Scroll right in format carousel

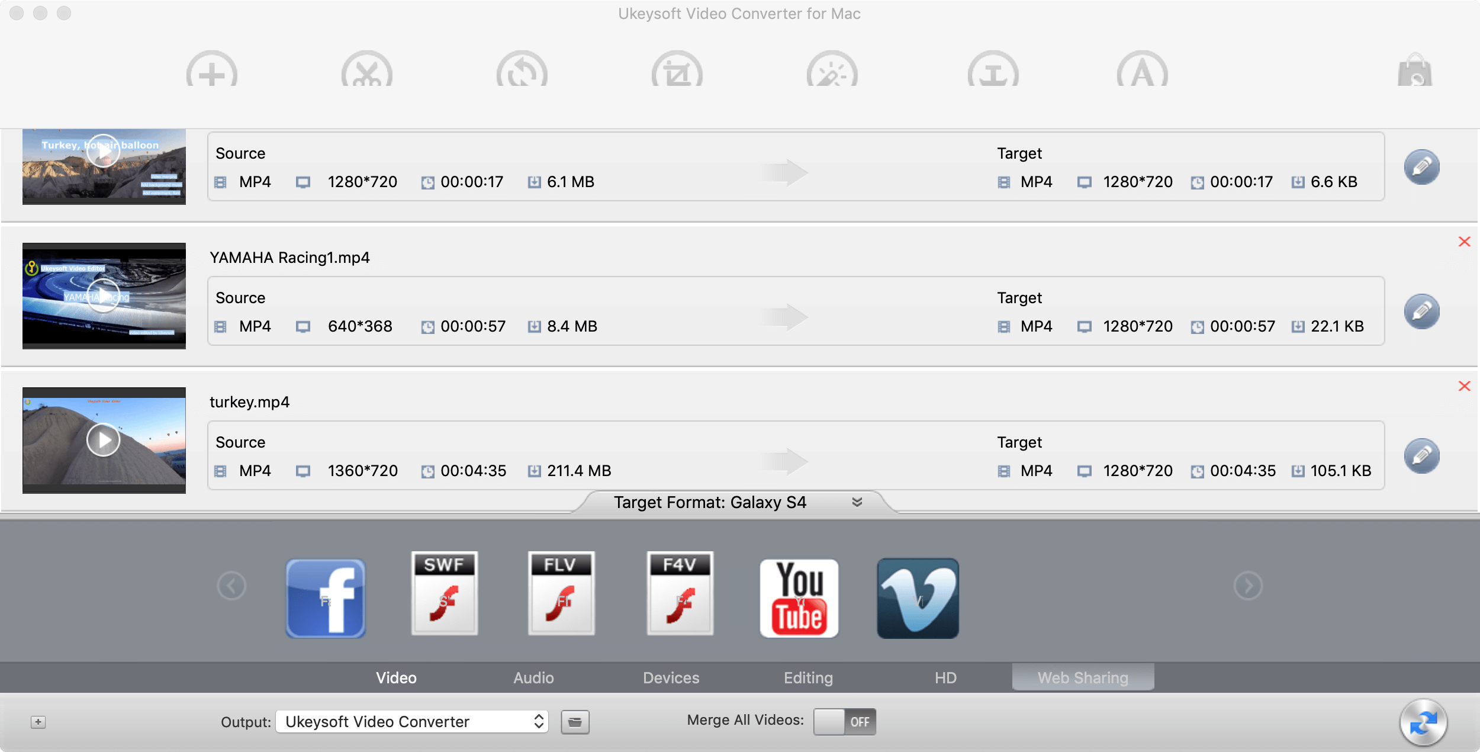pos(1248,585)
